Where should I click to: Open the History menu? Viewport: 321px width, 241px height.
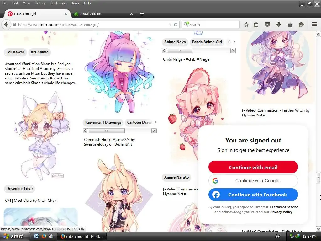click(40, 3)
